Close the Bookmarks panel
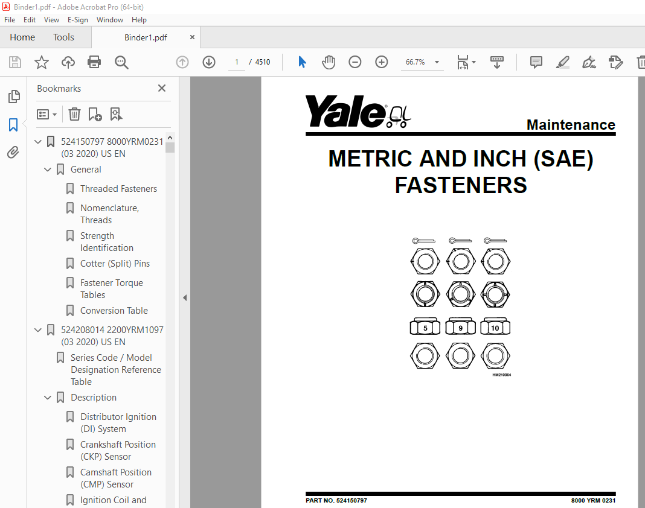645x508 pixels. click(162, 88)
